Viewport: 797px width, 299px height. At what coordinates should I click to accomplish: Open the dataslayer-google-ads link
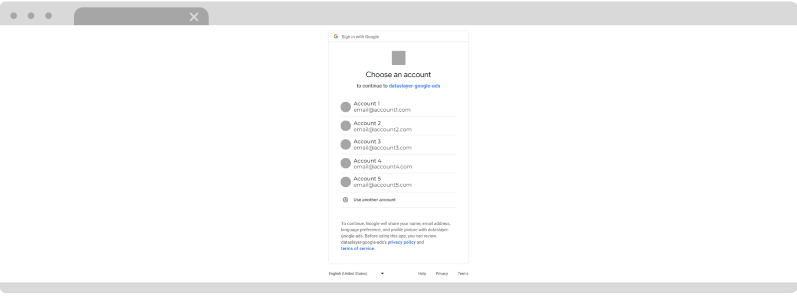click(x=414, y=86)
